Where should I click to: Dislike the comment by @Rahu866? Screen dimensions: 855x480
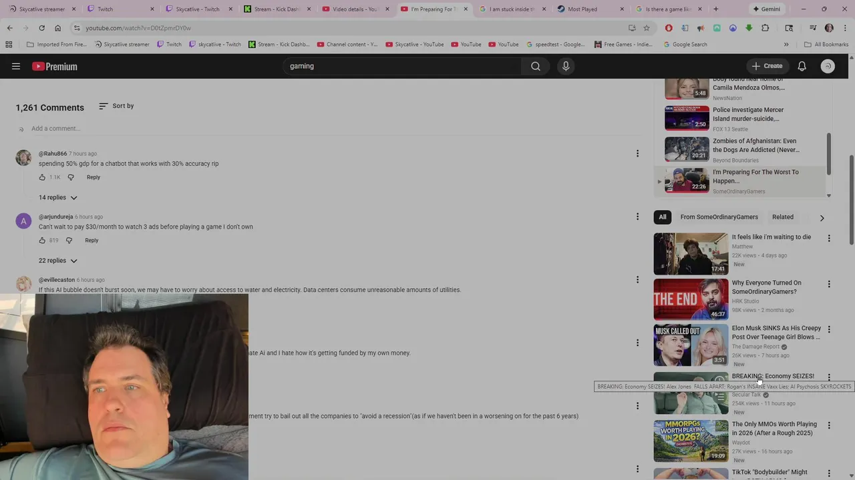click(71, 177)
